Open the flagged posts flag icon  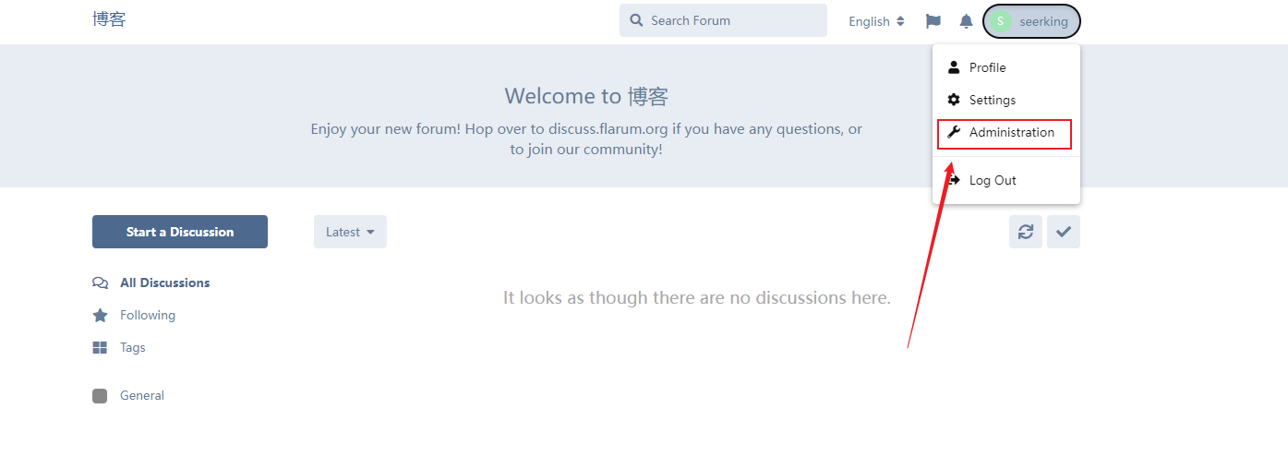coord(933,21)
